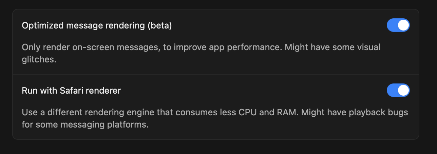Click the "(beta)" text in first setting

pyautogui.click(x=160, y=25)
